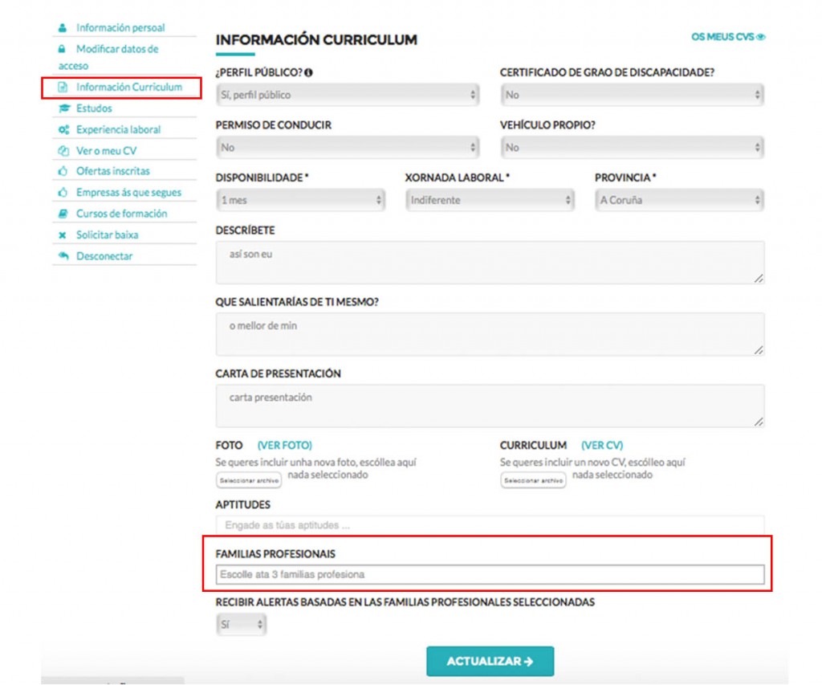Click the graduation cap icon beside Estudos
The width and height of the screenshot is (822, 685).
point(64,108)
